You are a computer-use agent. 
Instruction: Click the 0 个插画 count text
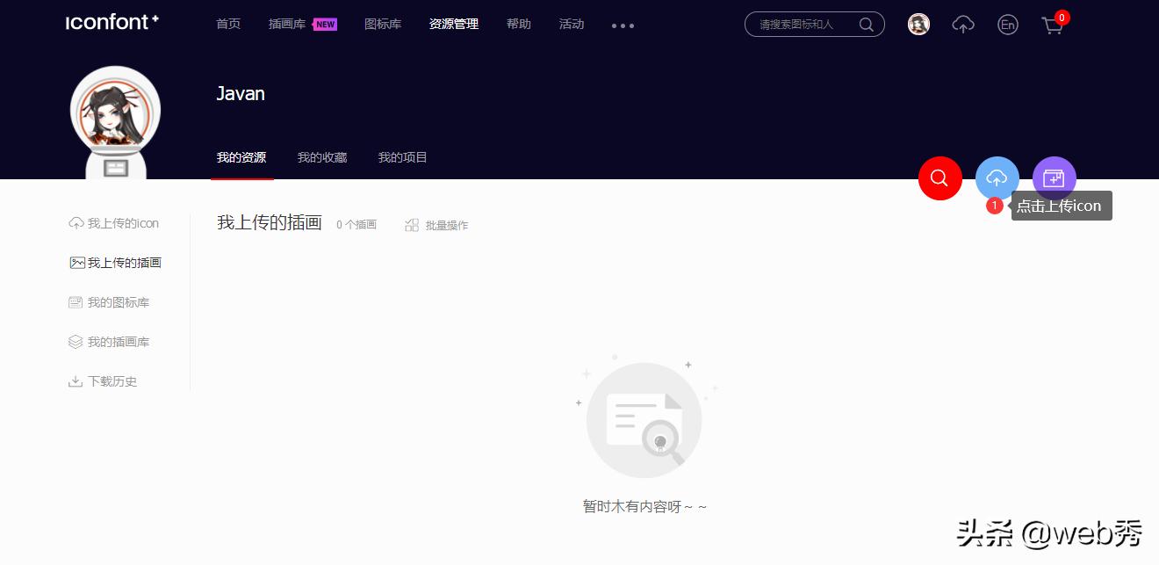click(356, 225)
